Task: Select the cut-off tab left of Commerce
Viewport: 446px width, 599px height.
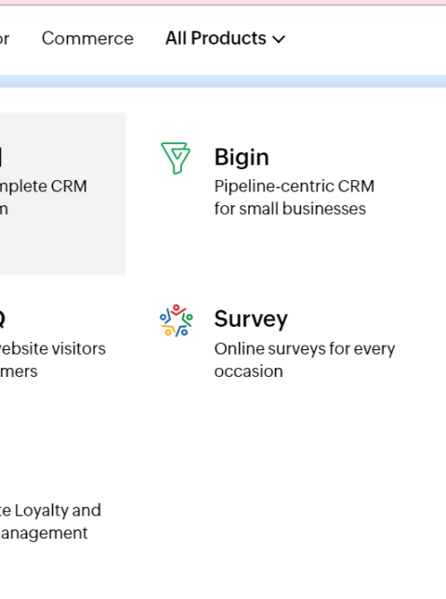Action: pos(5,38)
